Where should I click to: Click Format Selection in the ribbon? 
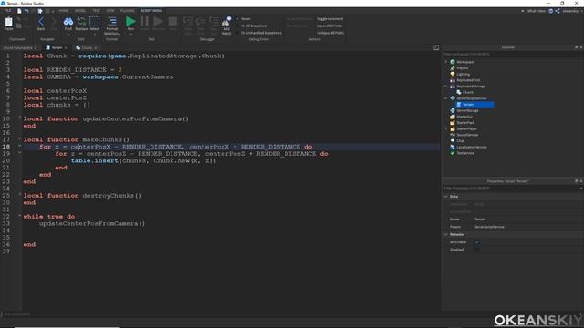pos(111,26)
